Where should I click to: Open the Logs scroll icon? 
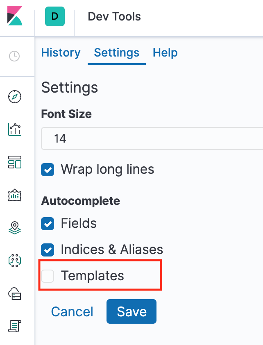[x=14, y=326]
